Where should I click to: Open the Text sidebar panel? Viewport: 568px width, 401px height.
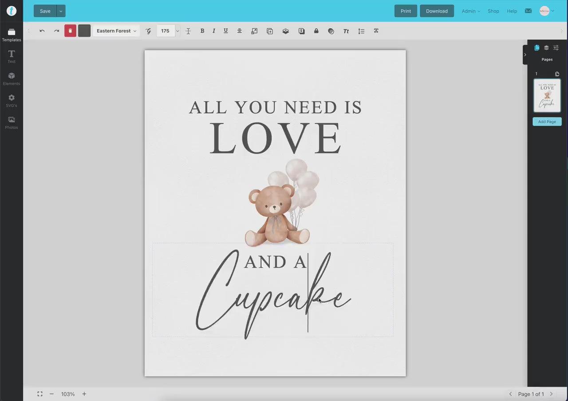point(12,57)
